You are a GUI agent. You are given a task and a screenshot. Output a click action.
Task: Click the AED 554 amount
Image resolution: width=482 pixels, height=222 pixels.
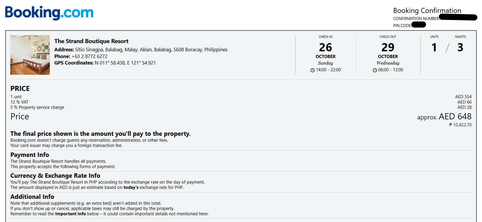(463, 97)
